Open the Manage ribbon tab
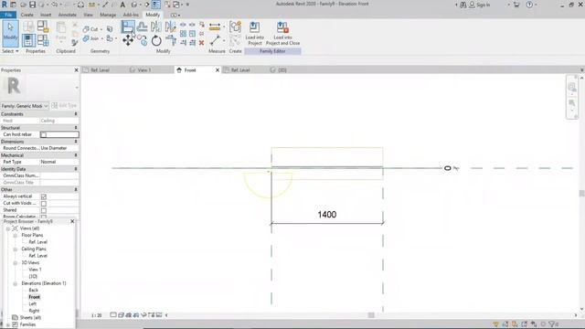The width and height of the screenshot is (585, 329). click(x=108, y=15)
